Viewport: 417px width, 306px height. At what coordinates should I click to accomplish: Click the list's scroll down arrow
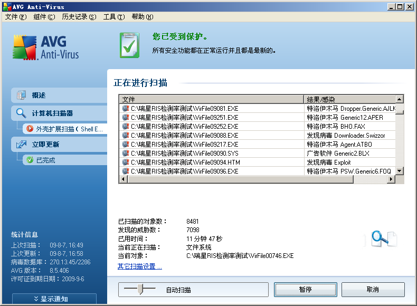(x=400, y=171)
